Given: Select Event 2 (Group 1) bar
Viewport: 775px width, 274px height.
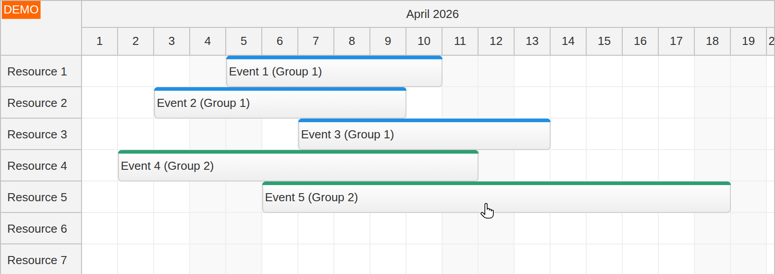Looking at the screenshot, I should pos(279,103).
